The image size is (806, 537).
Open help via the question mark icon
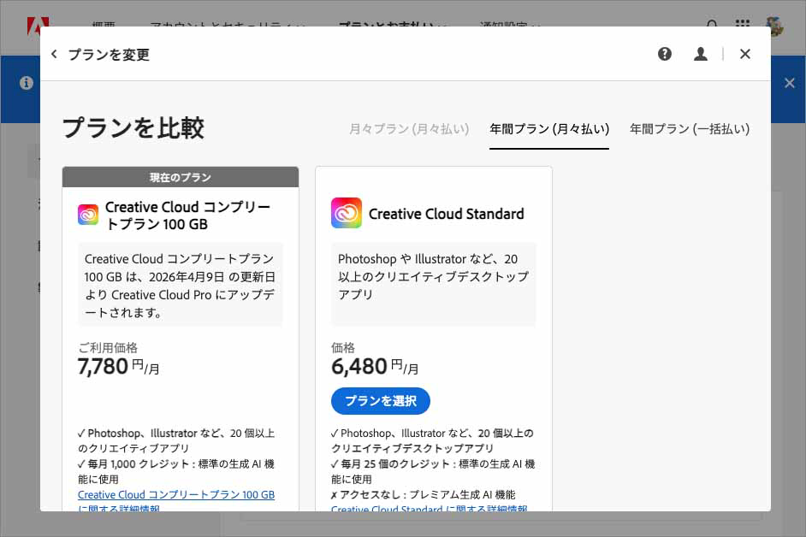[x=665, y=54]
